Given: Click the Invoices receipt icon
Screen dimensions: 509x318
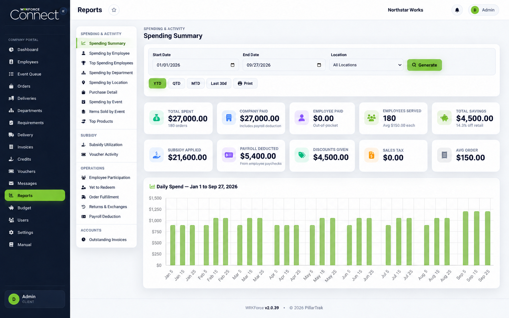Looking at the screenshot, I should point(11,147).
